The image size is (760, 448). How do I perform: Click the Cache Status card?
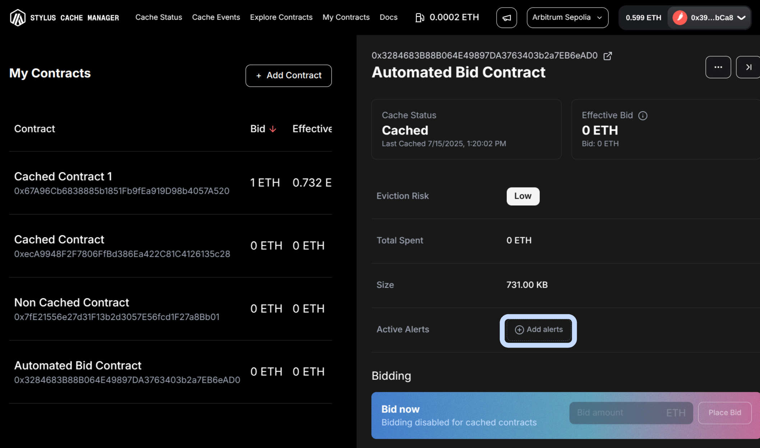pos(466,129)
